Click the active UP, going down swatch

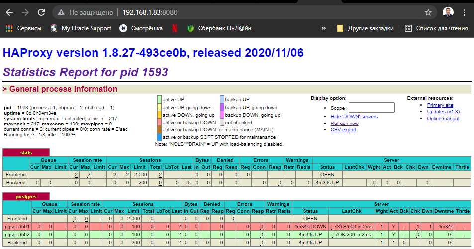(159, 107)
